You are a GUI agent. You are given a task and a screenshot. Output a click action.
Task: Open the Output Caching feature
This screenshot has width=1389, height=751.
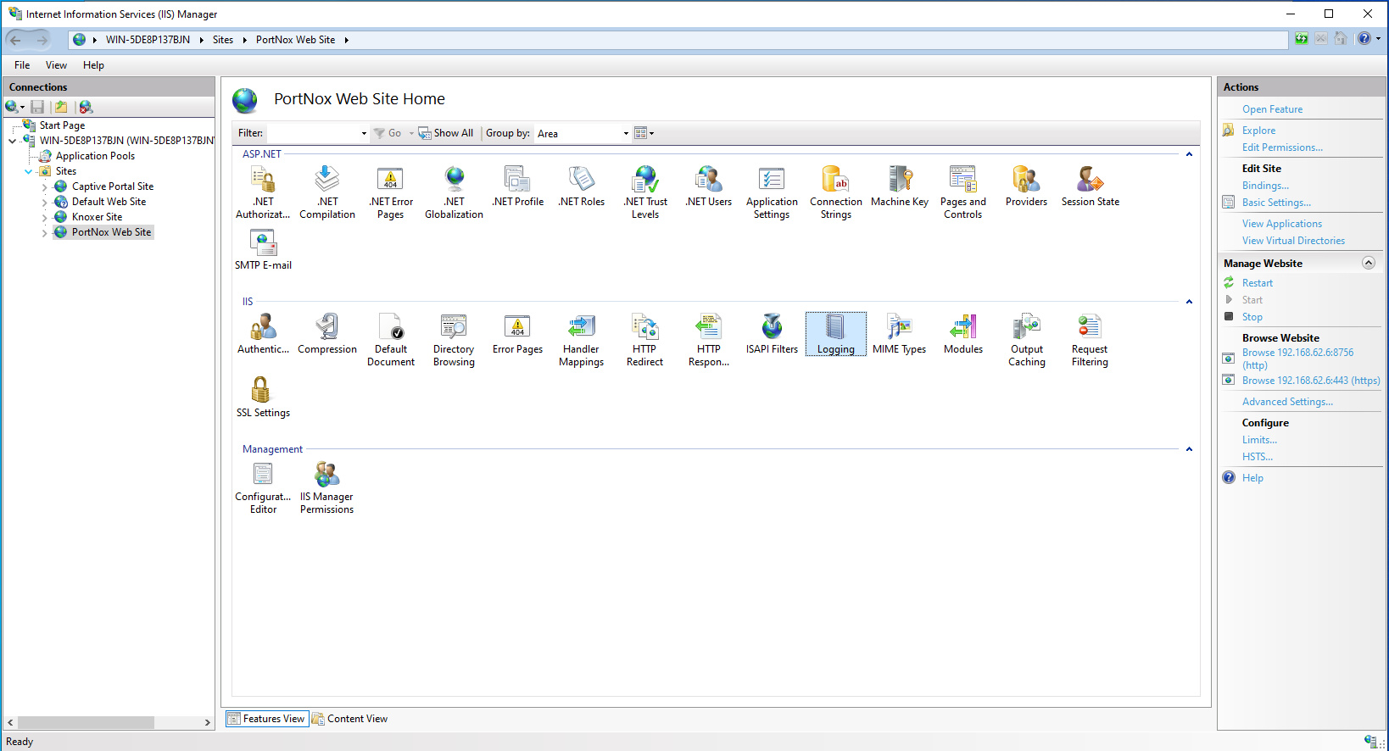pyautogui.click(x=1027, y=340)
